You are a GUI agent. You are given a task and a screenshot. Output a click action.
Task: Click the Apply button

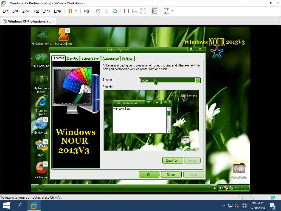(193, 174)
